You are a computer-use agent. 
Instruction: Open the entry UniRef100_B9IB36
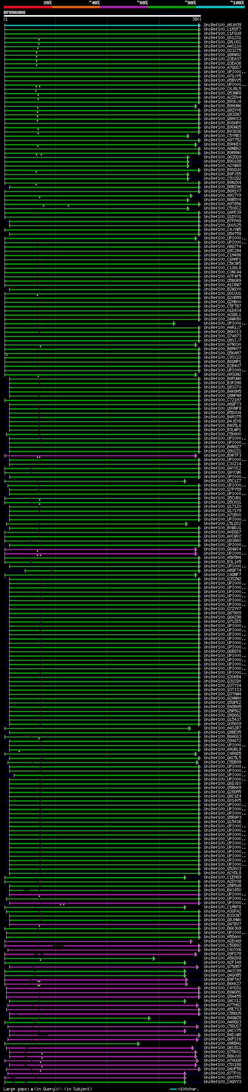point(222,131)
